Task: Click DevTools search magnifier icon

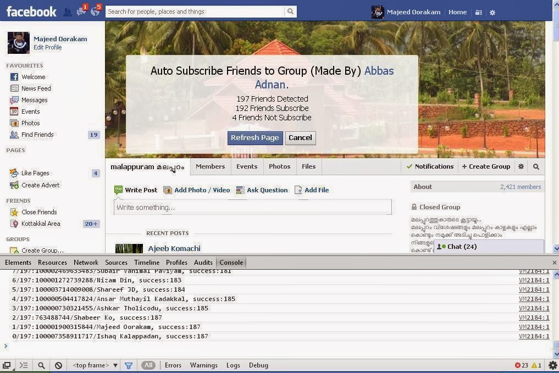Action: point(41,365)
